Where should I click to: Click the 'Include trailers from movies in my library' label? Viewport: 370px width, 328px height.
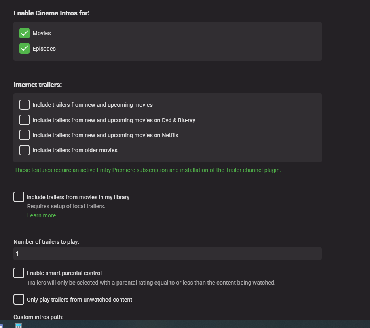78,197
